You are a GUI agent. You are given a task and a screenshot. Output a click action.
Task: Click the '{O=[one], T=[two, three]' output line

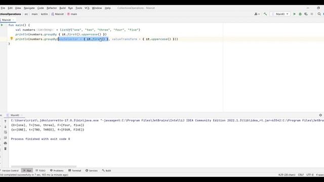[48, 125]
